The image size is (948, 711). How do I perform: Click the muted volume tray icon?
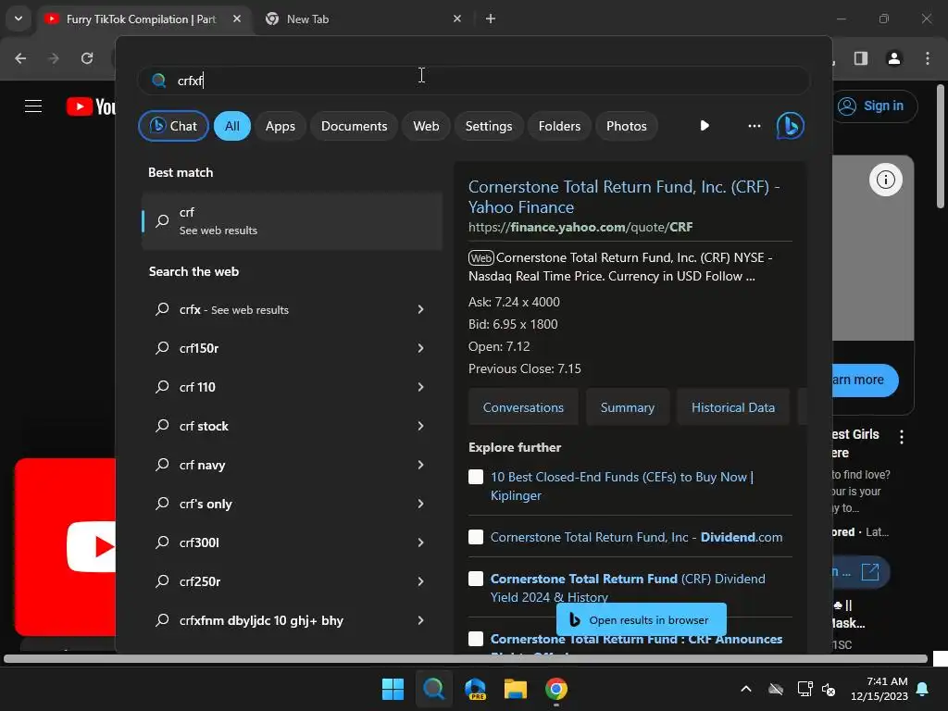click(x=829, y=689)
